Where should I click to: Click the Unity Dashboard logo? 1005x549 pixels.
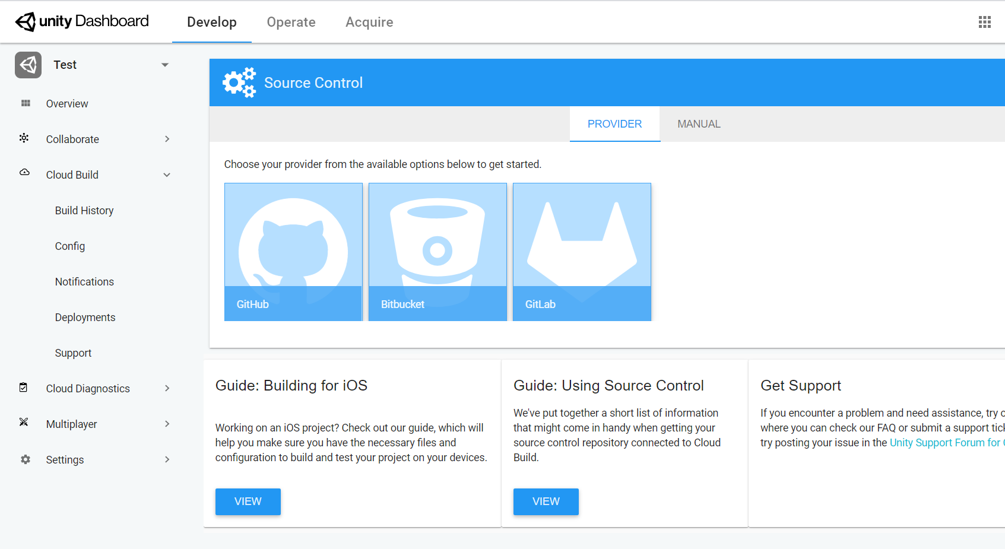pyautogui.click(x=82, y=21)
